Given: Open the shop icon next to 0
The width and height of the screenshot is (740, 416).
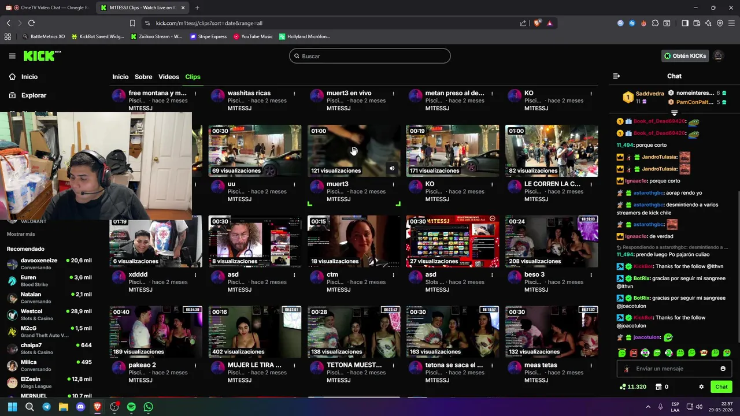Looking at the screenshot, I should [657, 387].
